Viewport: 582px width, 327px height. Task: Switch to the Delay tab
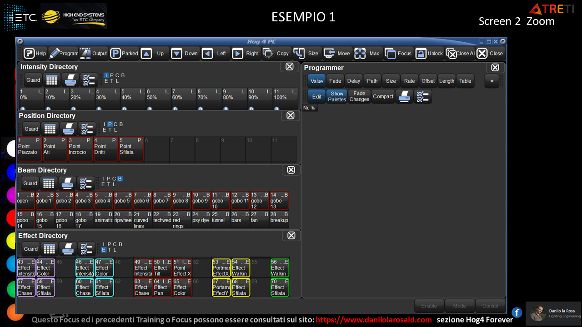(354, 81)
